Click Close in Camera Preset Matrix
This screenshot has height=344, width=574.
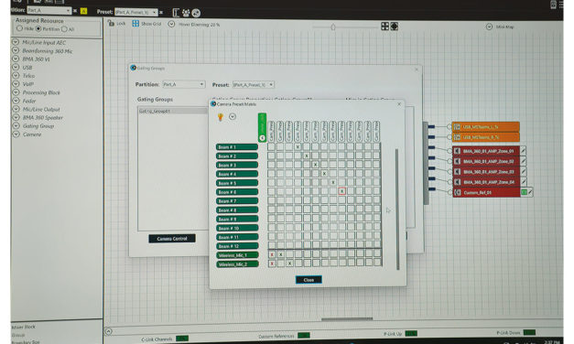point(309,280)
